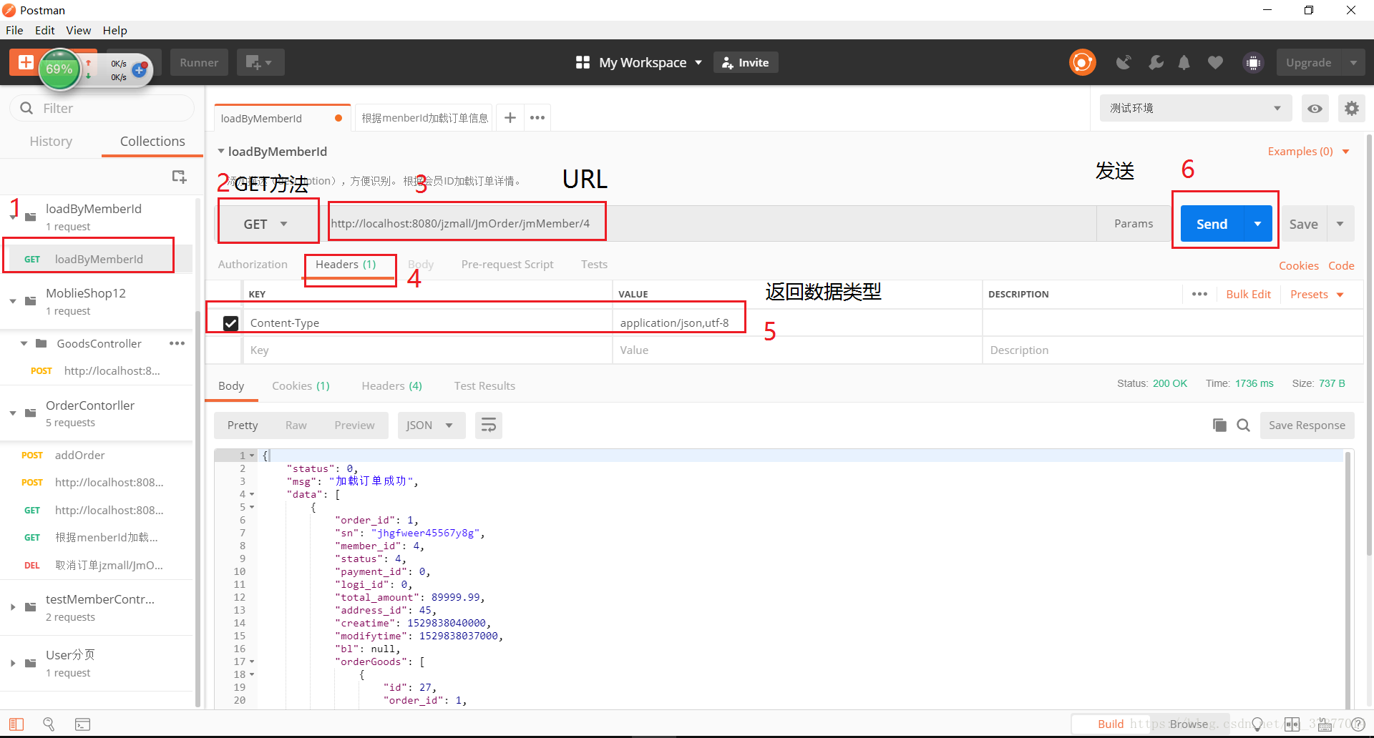Image resolution: width=1374 pixels, height=738 pixels.
Task: Open the Edit menu
Action: pyautogui.click(x=44, y=30)
